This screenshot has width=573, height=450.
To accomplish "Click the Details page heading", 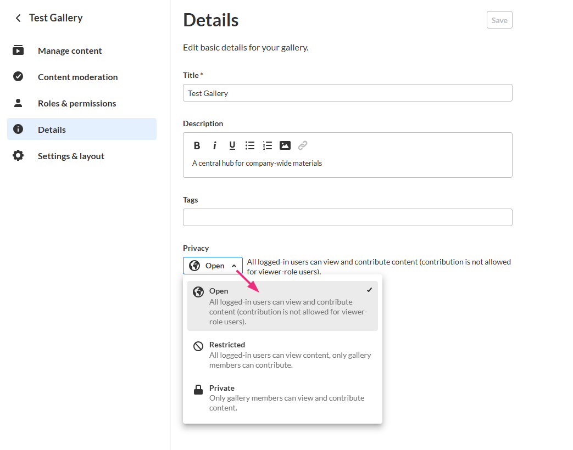I will click(x=211, y=20).
